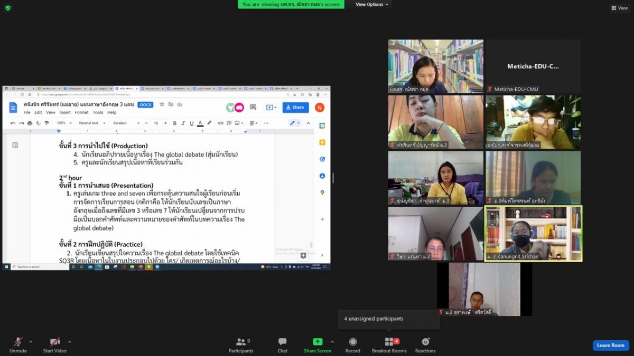
Task: Open the Reactions menu
Action: pos(425,345)
